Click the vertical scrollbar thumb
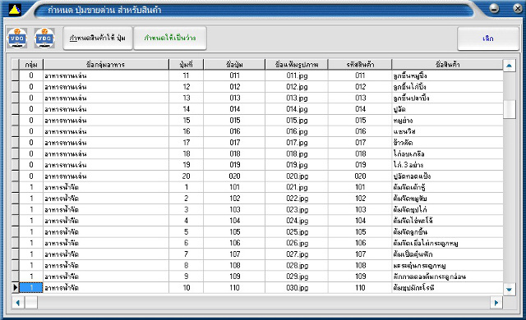This screenshot has width=526, height=320. tap(510, 109)
